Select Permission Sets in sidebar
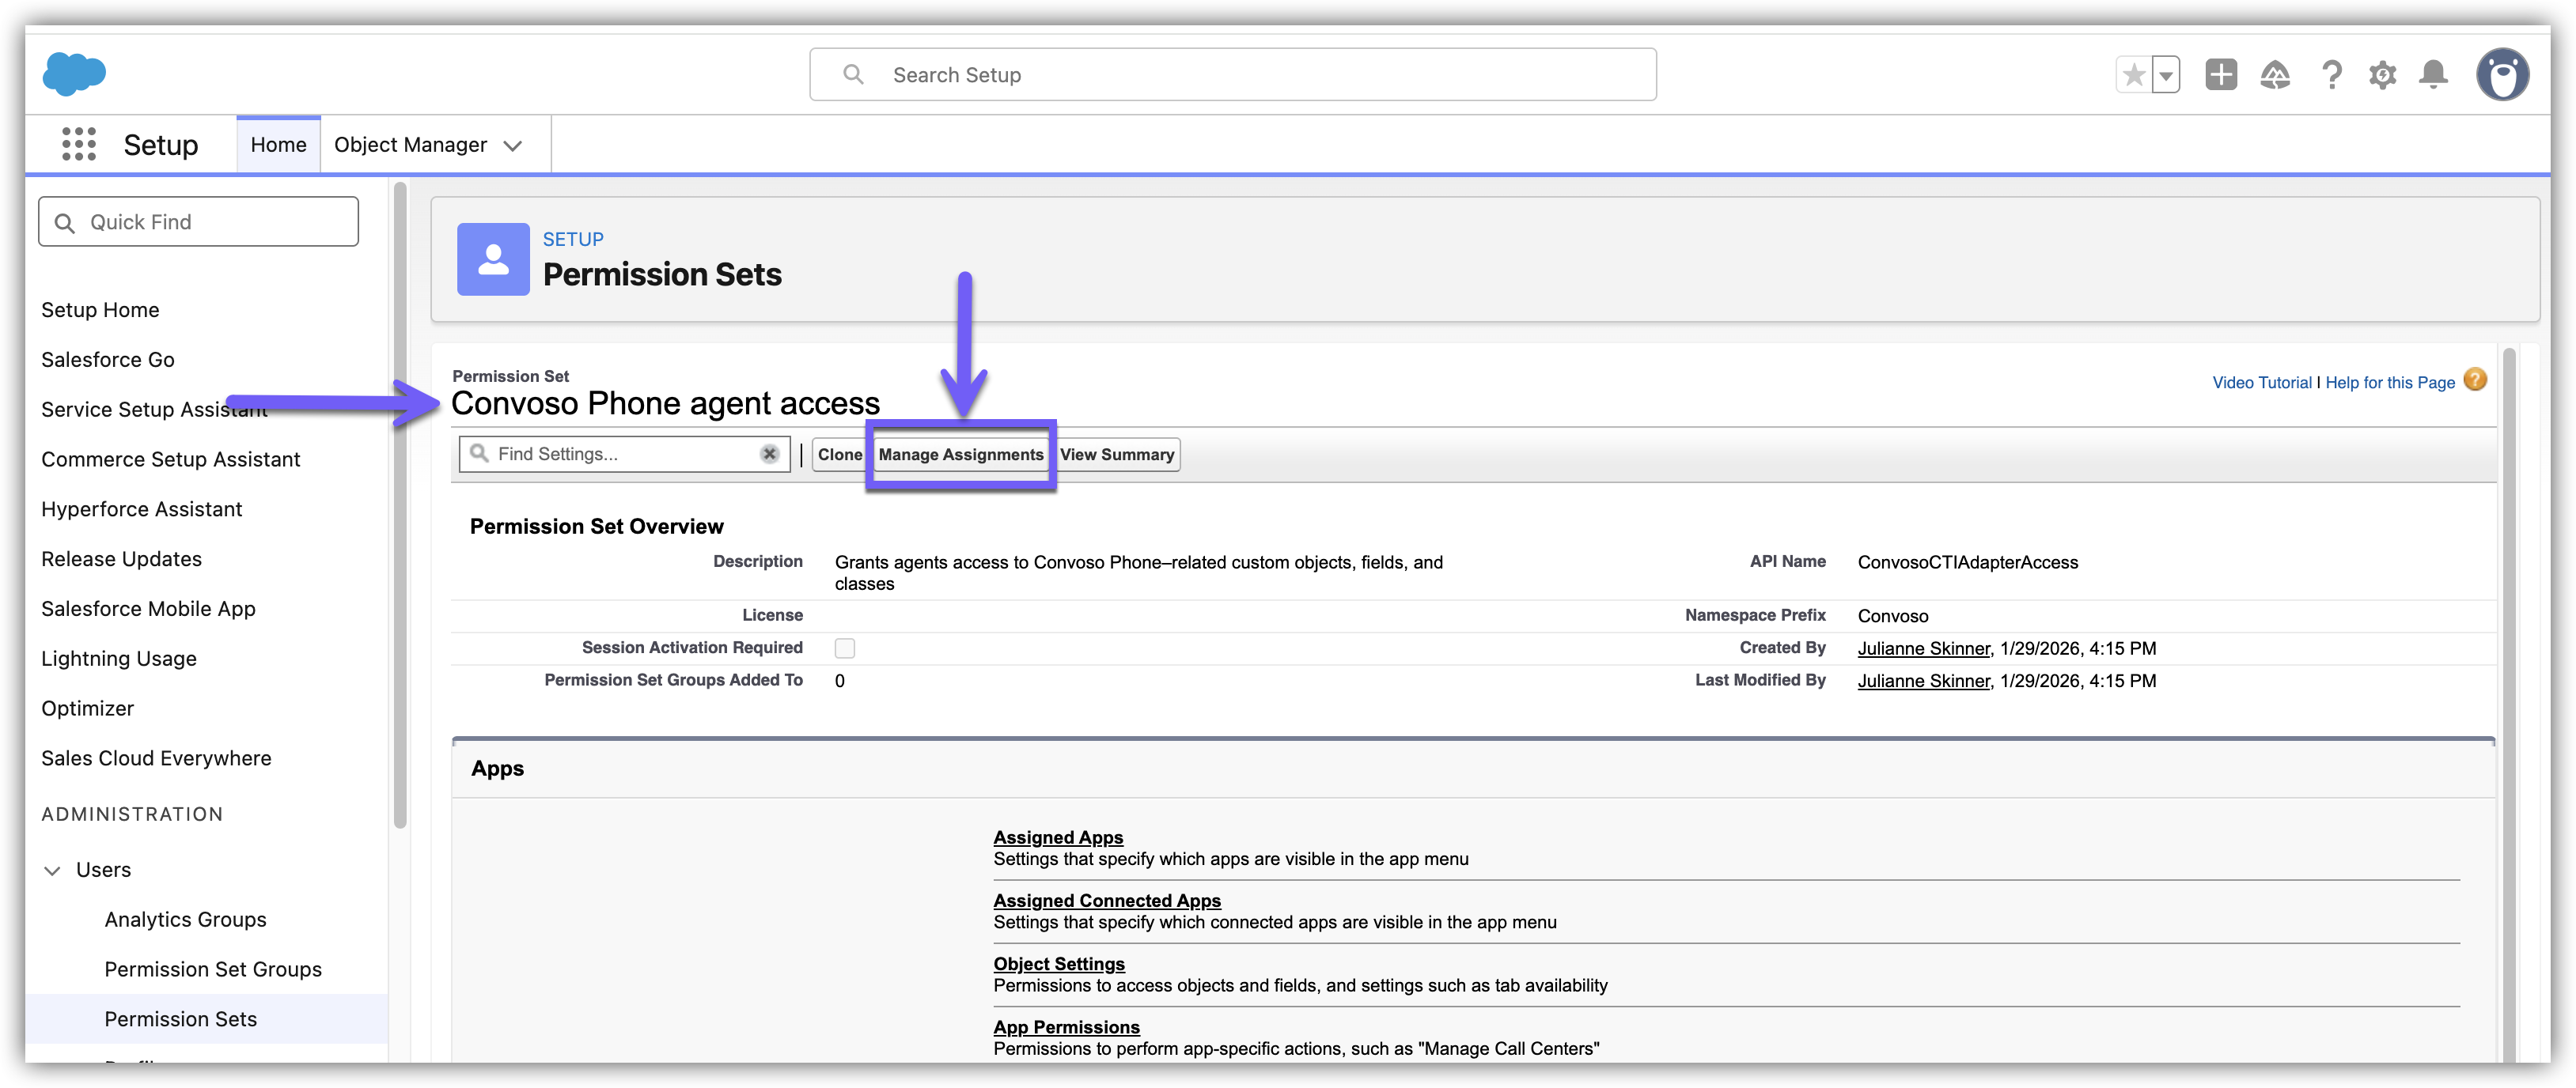The image size is (2576, 1088). (180, 1018)
